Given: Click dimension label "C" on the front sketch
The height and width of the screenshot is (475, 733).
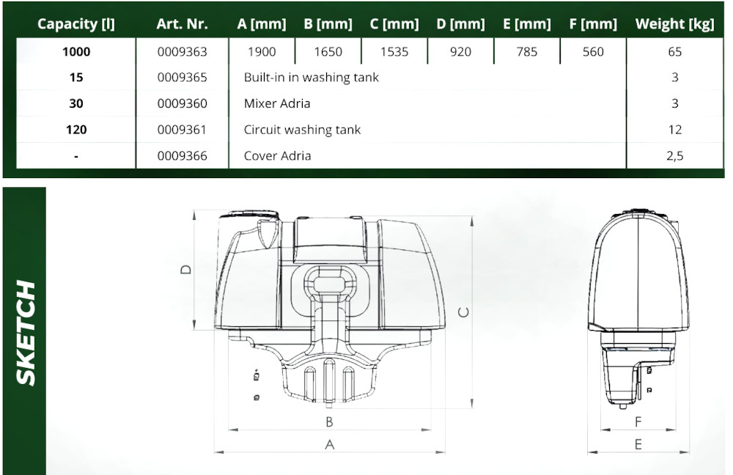Looking at the screenshot, I should tap(463, 312).
